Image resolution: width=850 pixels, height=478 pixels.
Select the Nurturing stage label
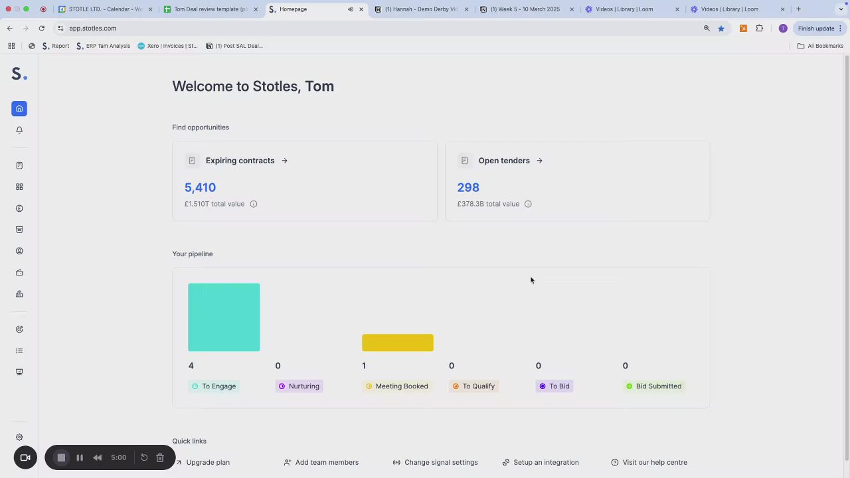pyautogui.click(x=299, y=386)
